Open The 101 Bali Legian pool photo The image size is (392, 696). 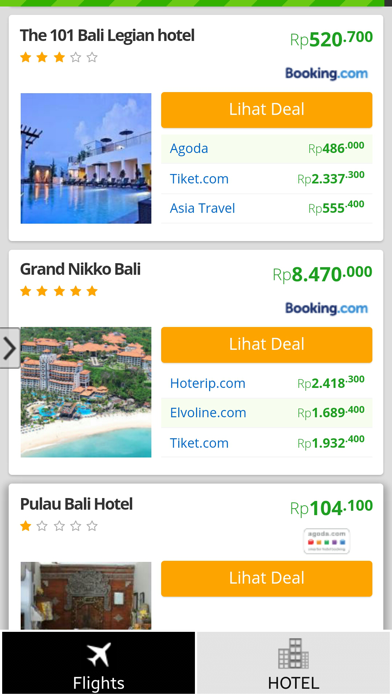(x=86, y=158)
